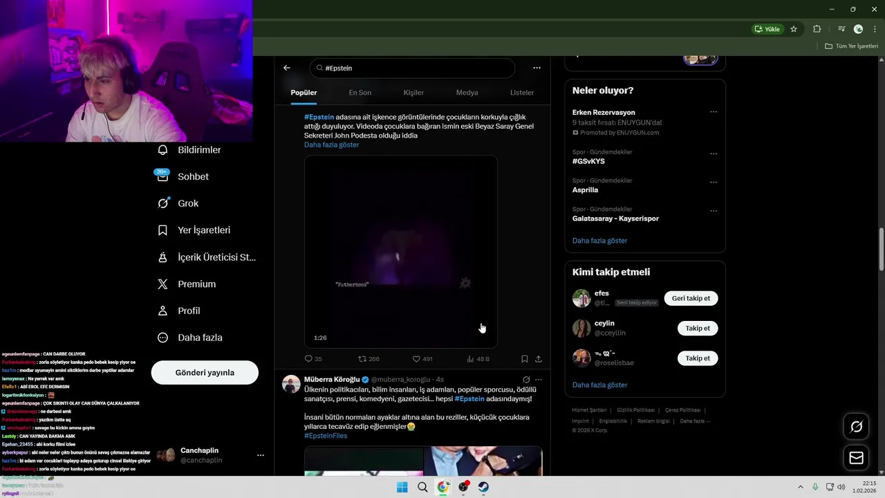Repost the post with 266 reposts
This screenshot has height=498, width=885.
[369, 359]
